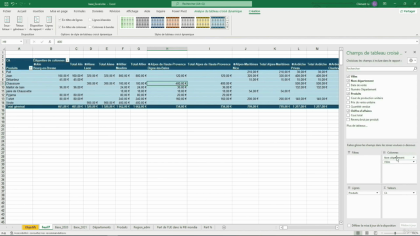Open the Name Box dropdown arrow
The height and width of the screenshot is (236, 420).
pos(21,42)
